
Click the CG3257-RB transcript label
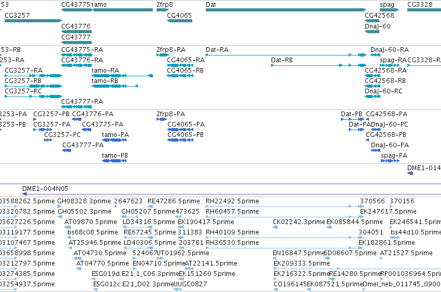pyautogui.click(x=23, y=81)
